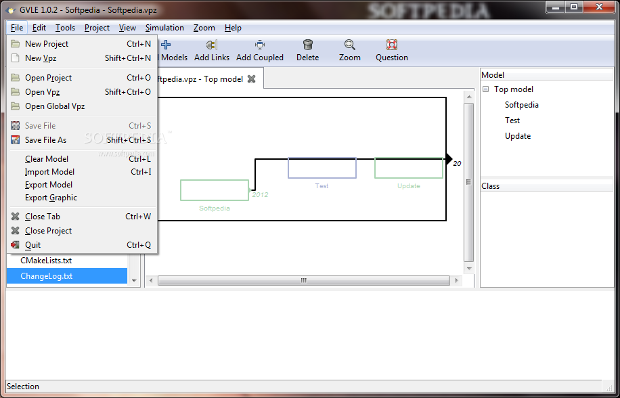Switch to Softpedia.vpz - Top model tab
Screen dimensions: 620x398
click(x=201, y=79)
